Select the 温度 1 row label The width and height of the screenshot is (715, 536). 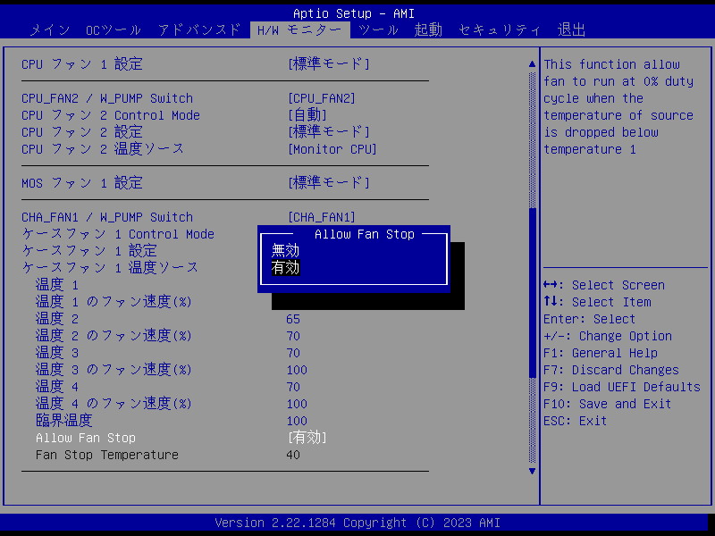pos(57,285)
